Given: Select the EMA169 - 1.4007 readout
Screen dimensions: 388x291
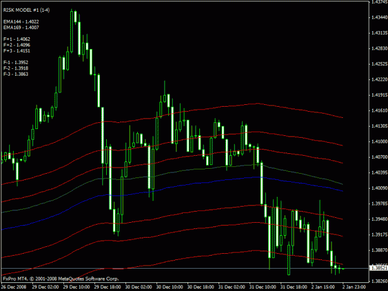Looking at the screenshot, I should pos(21,27).
